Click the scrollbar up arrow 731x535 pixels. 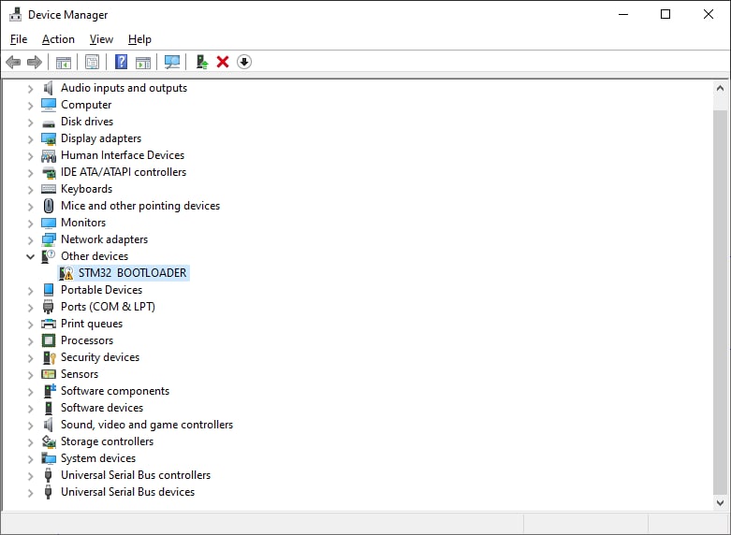pyautogui.click(x=720, y=88)
